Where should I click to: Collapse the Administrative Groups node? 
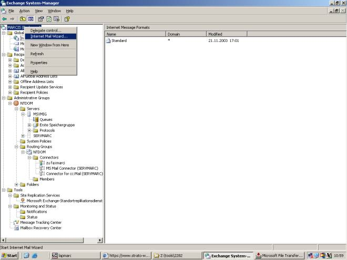tap(4, 98)
